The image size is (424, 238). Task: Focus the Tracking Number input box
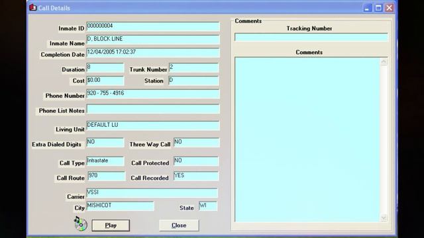pos(311,37)
